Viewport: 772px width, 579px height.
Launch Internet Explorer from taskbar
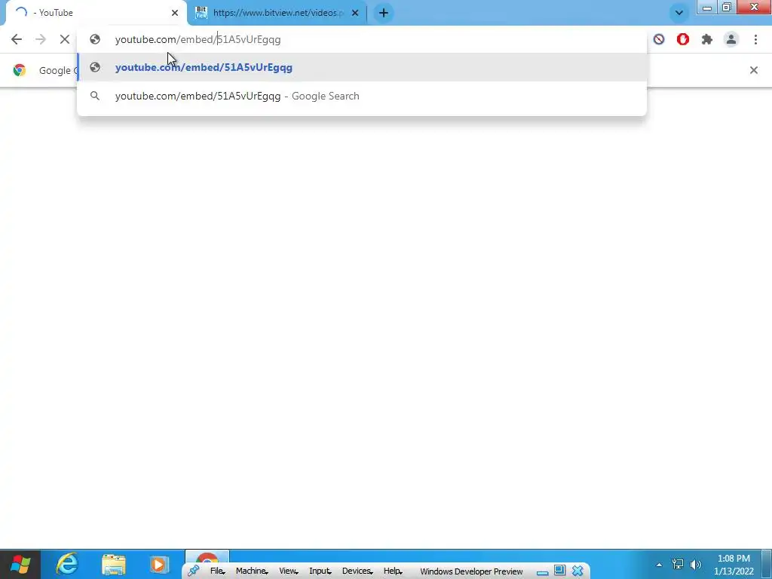(x=67, y=564)
